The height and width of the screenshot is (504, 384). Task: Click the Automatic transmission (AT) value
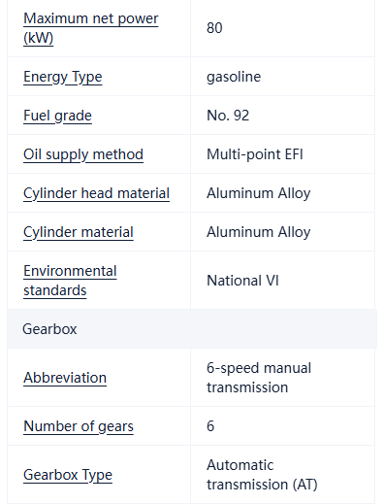[x=262, y=475]
